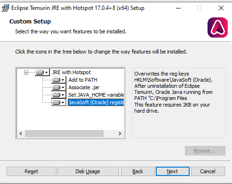Select the JRE with Hotspot tree item

72,72
